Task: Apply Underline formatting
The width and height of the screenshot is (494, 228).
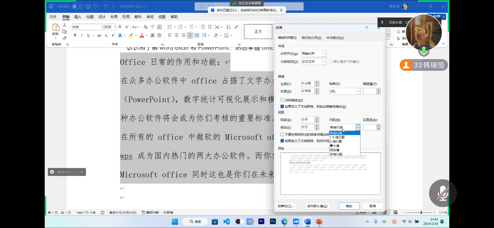Action: pyautogui.click(x=88, y=35)
